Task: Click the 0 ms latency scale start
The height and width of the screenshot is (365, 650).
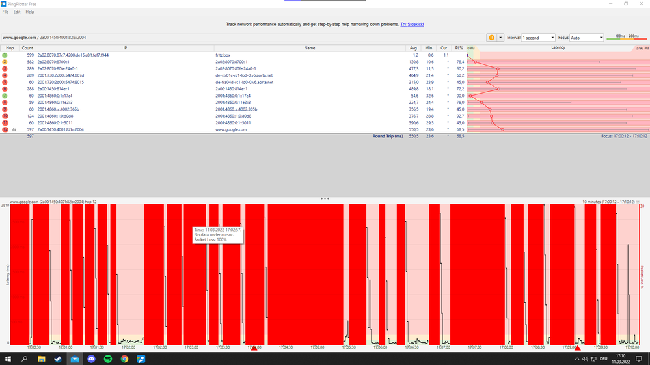Action: coord(471,49)
